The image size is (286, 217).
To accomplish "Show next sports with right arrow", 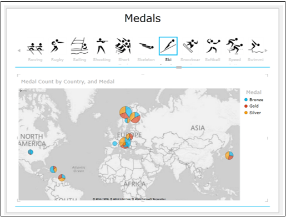I will click(266, 51).
